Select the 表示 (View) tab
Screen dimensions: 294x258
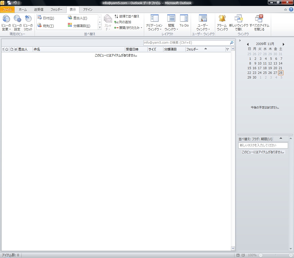tap(73, 10)
